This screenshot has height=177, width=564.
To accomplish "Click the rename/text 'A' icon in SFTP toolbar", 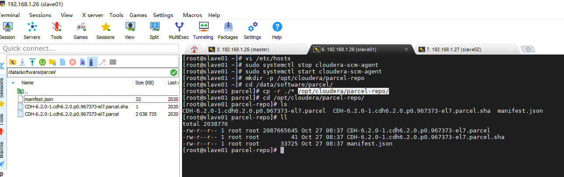I will pos(82,62).
